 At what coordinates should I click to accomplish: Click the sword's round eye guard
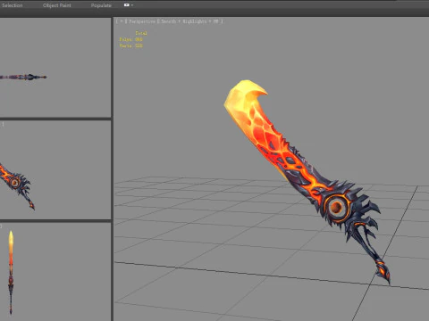(337, 207)
